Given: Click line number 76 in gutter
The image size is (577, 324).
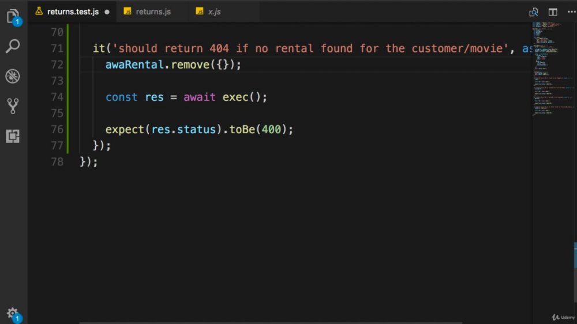Looking at the screenshot, I should click(x=57, y=130).
